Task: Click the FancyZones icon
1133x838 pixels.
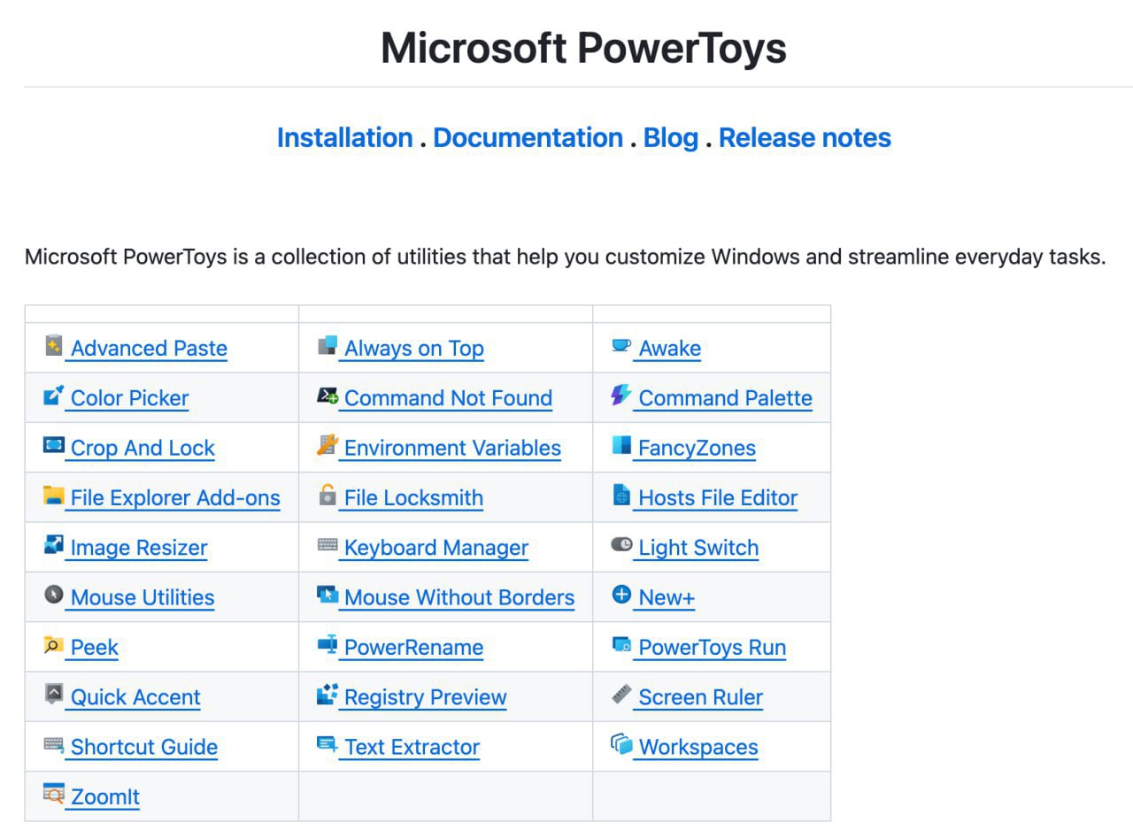Action: click(621, 446)
